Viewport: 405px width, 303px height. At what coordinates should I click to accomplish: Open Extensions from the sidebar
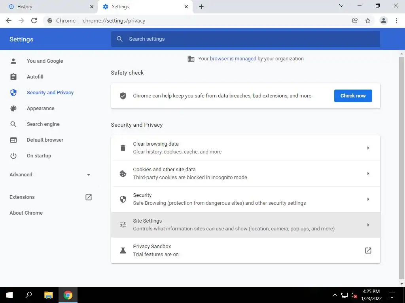[x=22, y=197]
